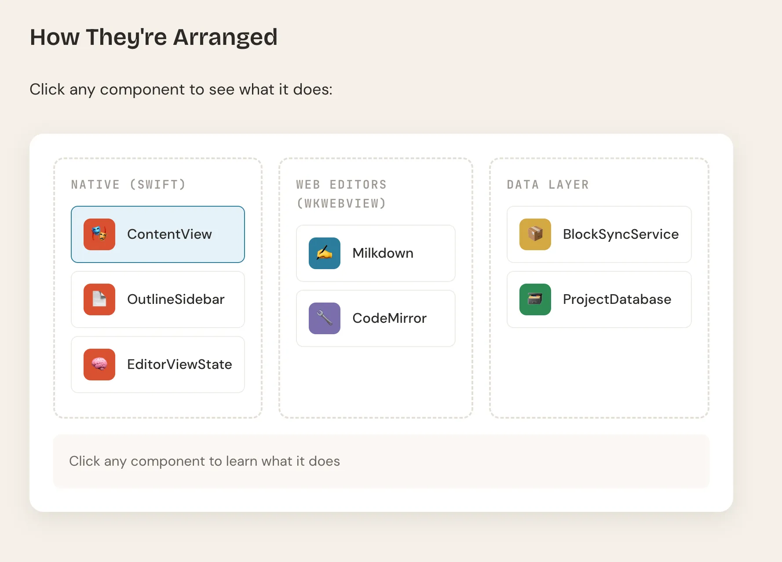The width and height of the screenshot is (782, 562).
Task: Click the wrench icon for CodeMirror
Action: (325, 318)
